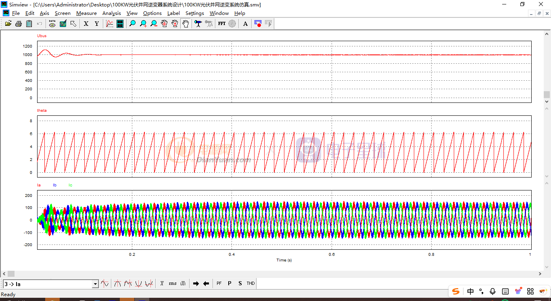The image size is (551, 301).
Task: Run FFT analysis from toolbar
Action: [222, 24]
